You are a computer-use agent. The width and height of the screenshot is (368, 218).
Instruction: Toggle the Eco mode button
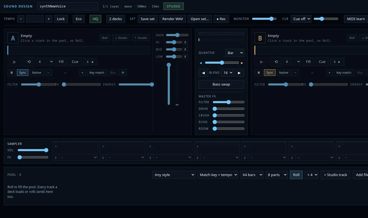pyautogui.click(x=79, y=19)
